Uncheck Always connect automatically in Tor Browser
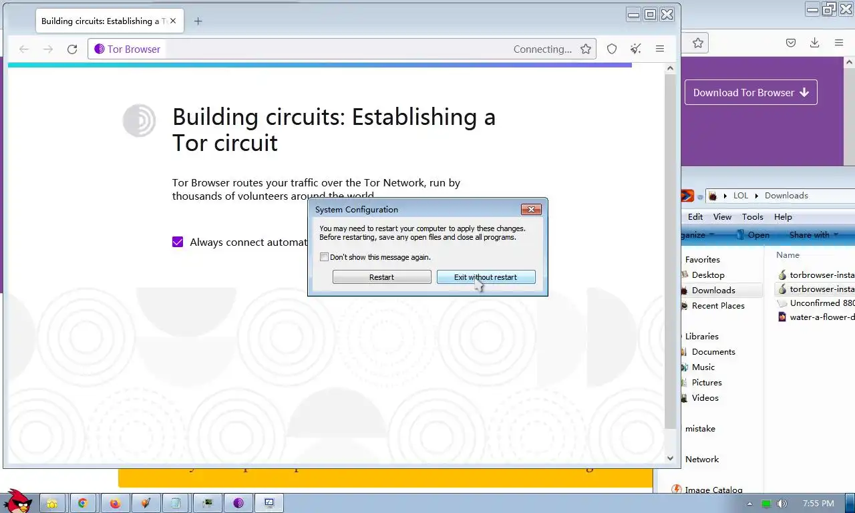Viewport: 855px width, 513px height. (x=178, y=242)
